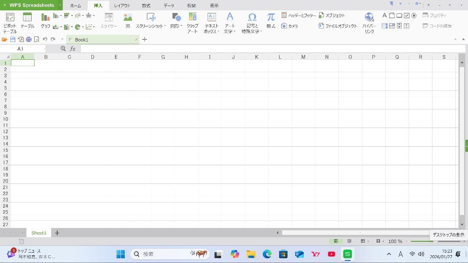Screen dimensions: 468x263
Task: Insert a radio button form control
Action: point(414,15)
